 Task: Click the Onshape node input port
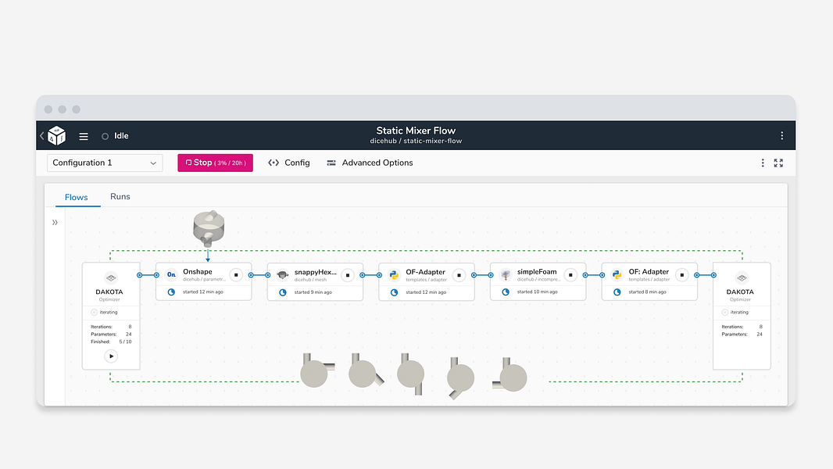157,275
